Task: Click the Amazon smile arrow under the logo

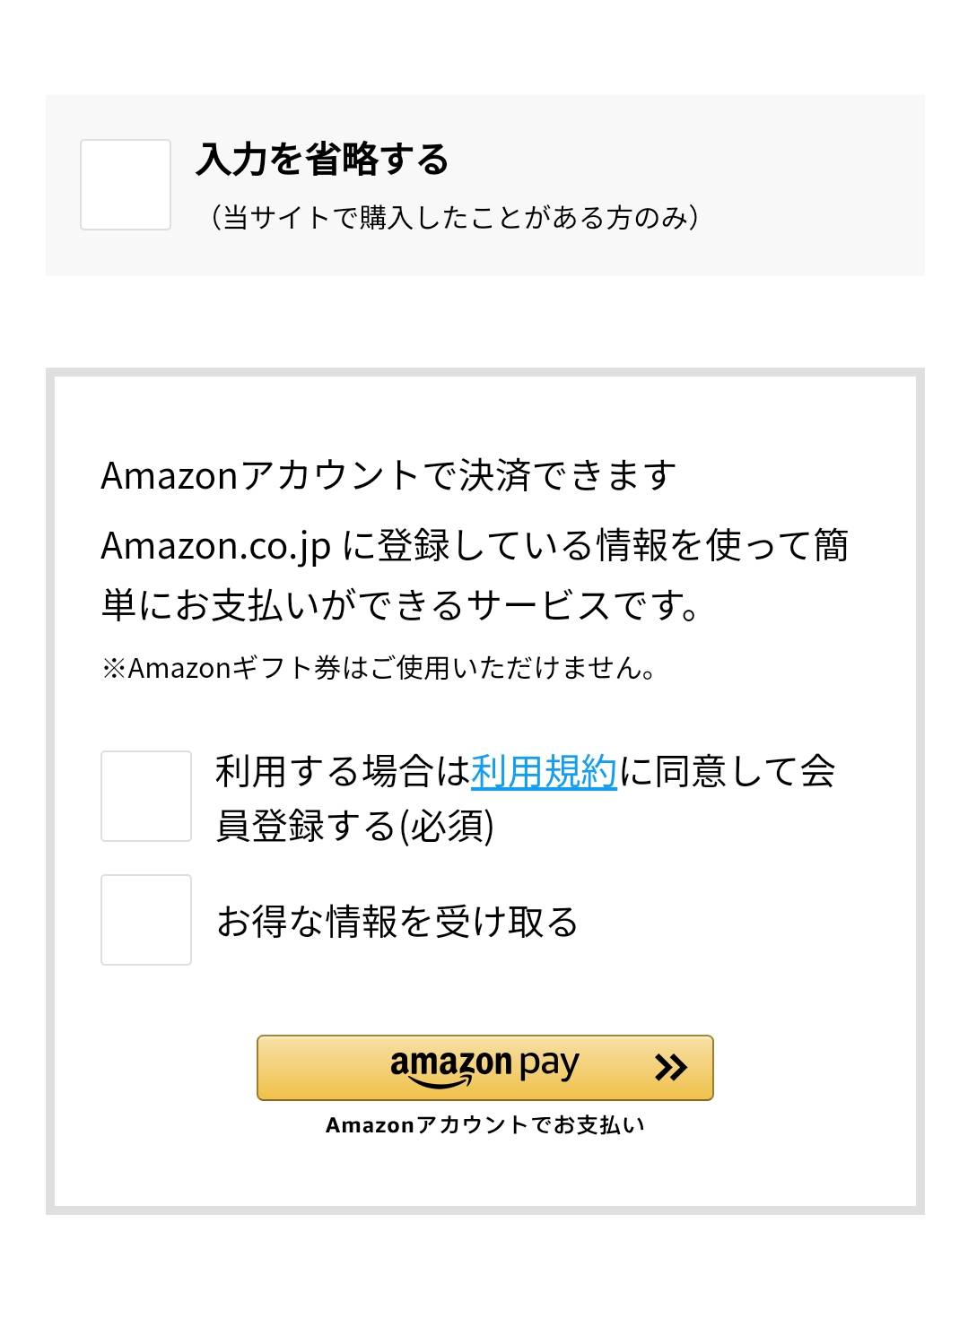Action: 440,1082
